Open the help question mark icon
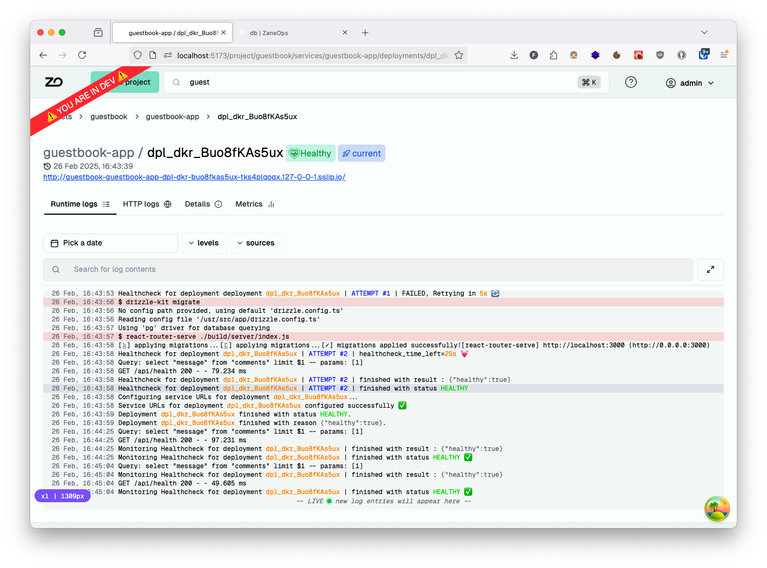 pos(630,82)
